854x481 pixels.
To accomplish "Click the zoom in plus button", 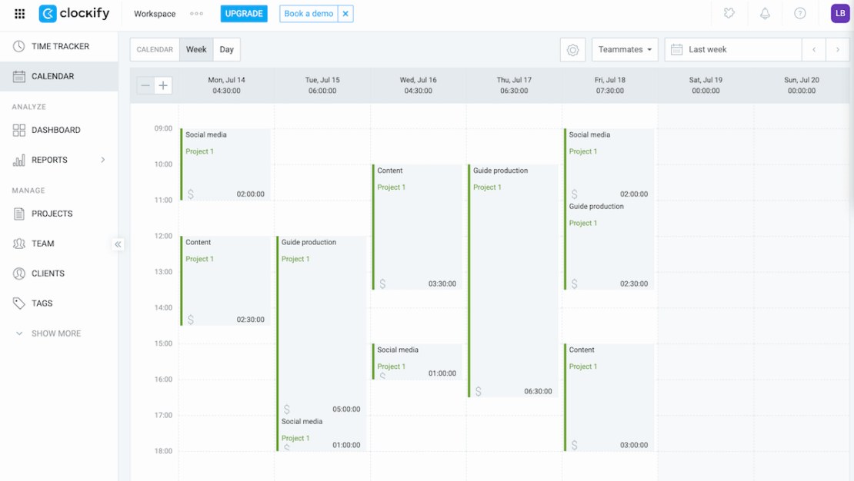I will 163,85.
